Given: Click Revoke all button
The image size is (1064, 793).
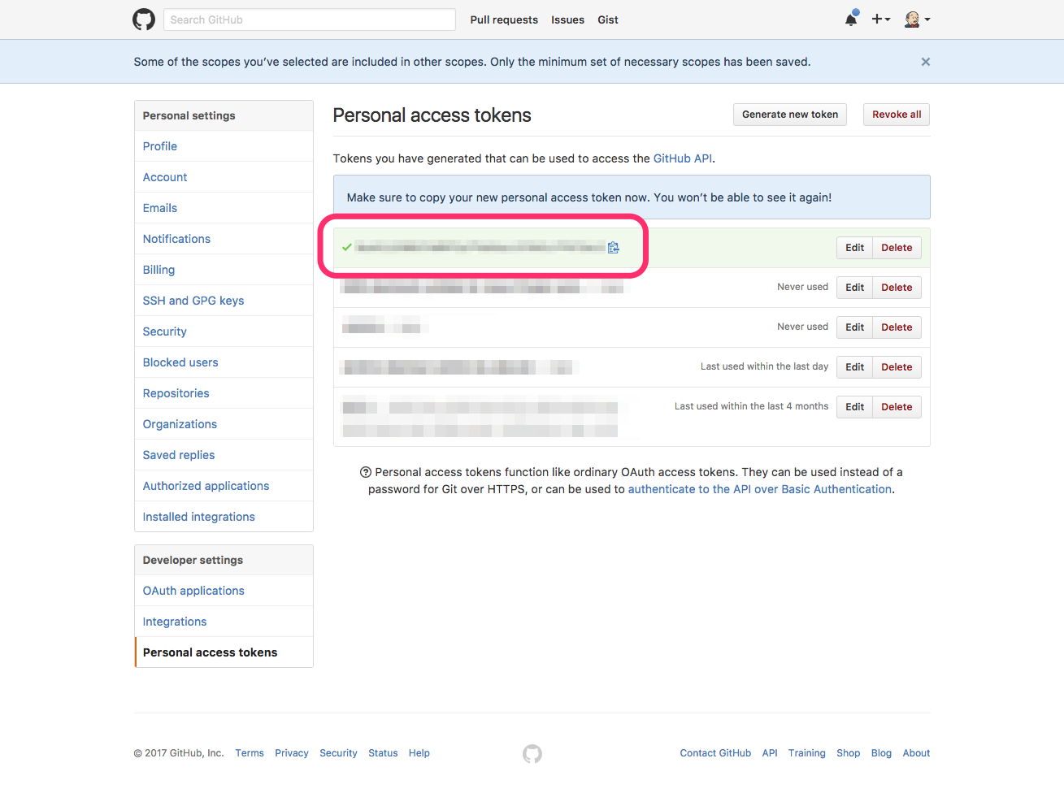Looking at the screenshot, I should (x=897, y=115).
